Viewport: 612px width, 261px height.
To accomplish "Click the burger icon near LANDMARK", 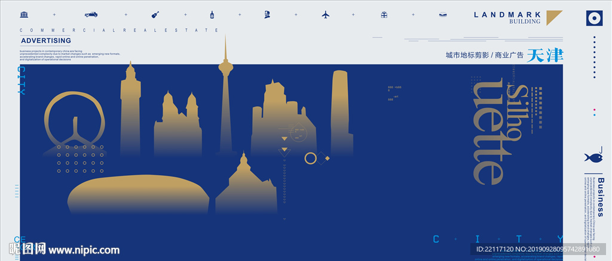I will pyautogui.click(x=443, y=15).
